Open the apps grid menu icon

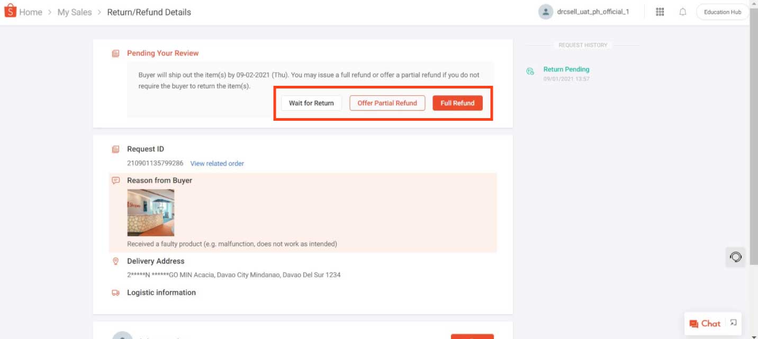[x=660, y=12]
